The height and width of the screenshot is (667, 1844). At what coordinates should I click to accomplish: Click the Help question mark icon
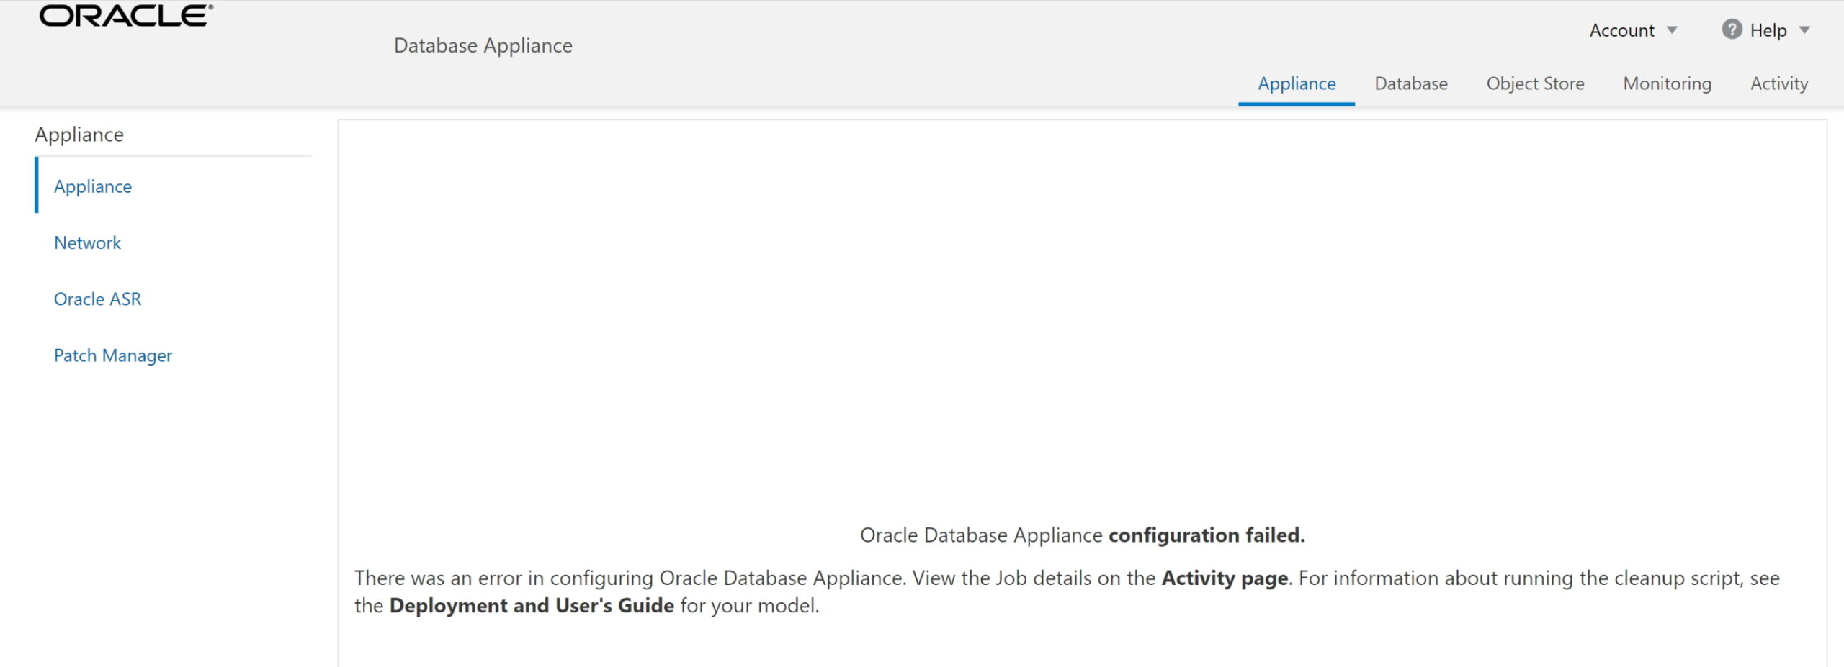coord(1731,30)
